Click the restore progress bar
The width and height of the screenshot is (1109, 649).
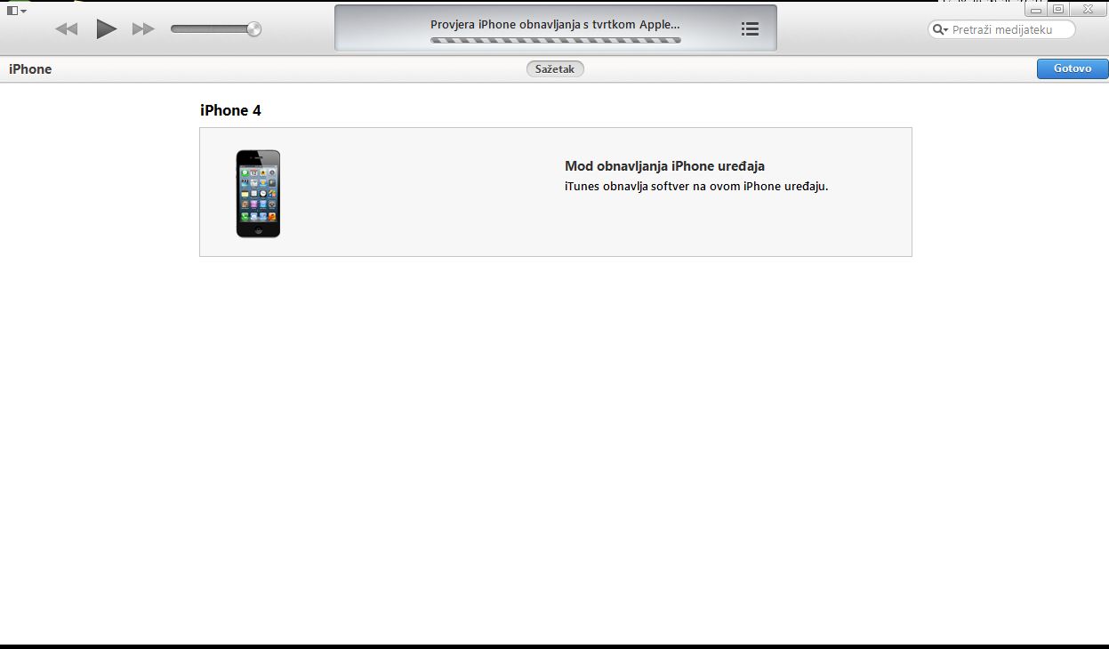pyautogui.click(x=556, y=40)
